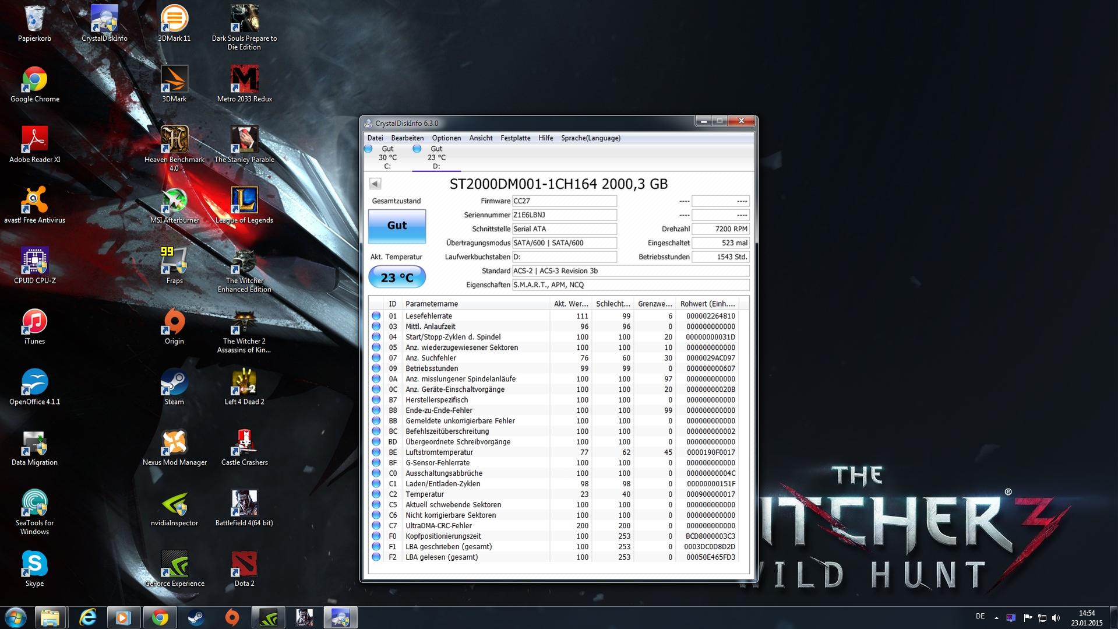Open Windows Explorer from the taskbar
The height and width of the screenshot is (629, 1118).
(50, 617)
